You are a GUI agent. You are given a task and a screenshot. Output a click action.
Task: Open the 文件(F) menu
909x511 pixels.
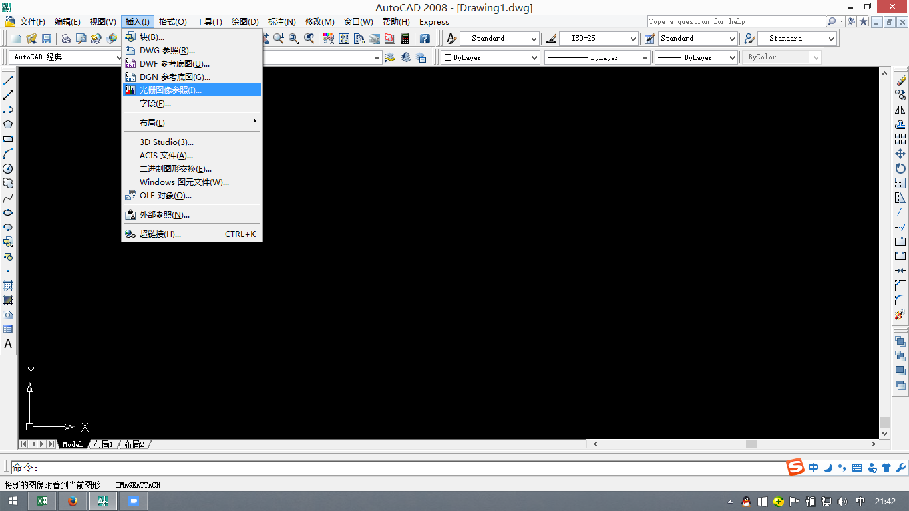tap(32, 22)
